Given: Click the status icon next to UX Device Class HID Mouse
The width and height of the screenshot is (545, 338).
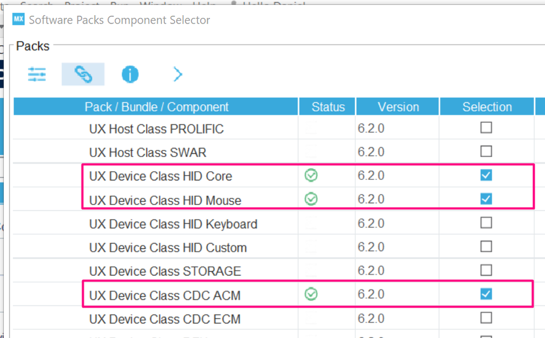Looking at the screenshot, I should 311,200.
